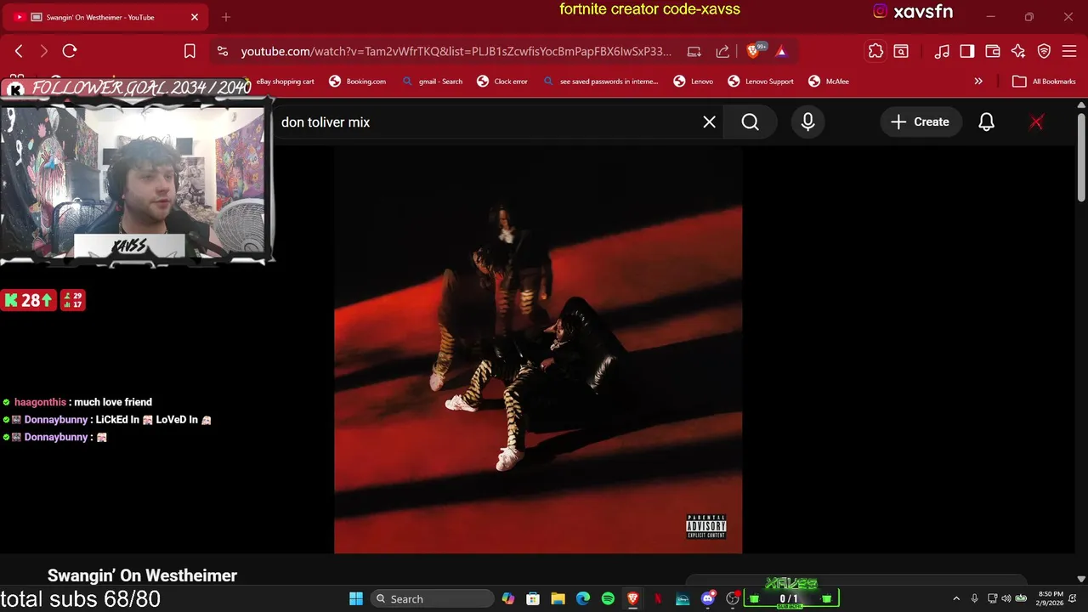Image resolution: width=1088 pixels, height=612 pixels.
Task: Open the McAfee bookmark
Action: 829,82
